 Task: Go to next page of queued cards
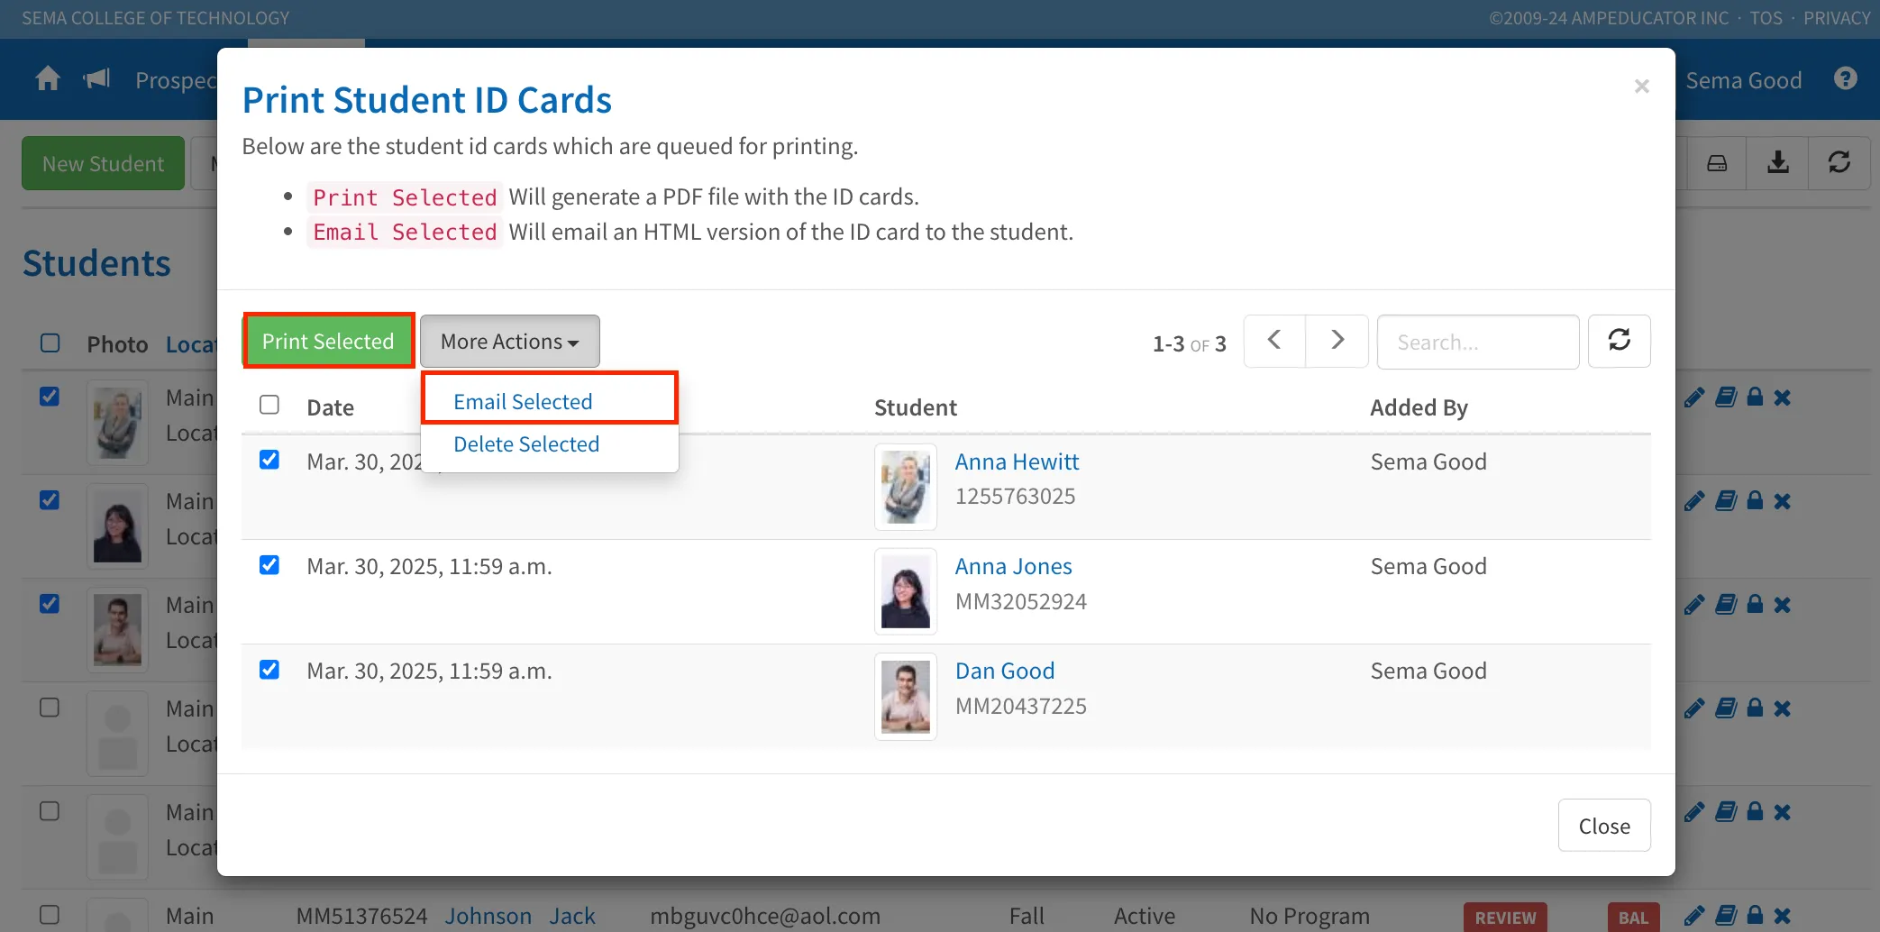point(1337,341)
